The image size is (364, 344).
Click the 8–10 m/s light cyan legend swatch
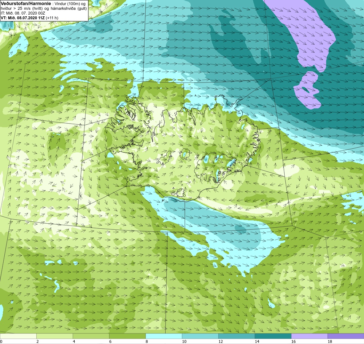point(164,336)
